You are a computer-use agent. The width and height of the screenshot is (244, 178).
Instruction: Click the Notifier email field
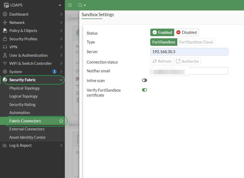(x=189, y=71)
